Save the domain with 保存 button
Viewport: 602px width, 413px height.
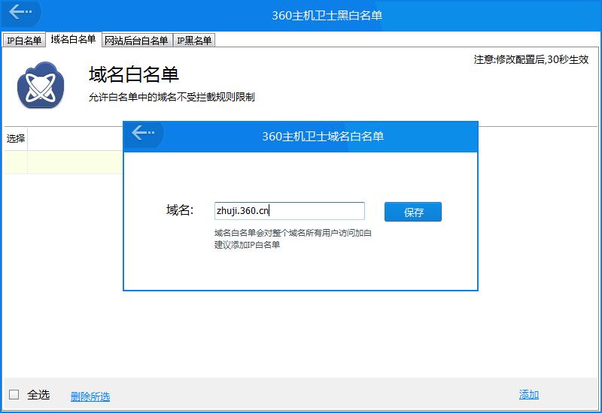pos(412,212)
